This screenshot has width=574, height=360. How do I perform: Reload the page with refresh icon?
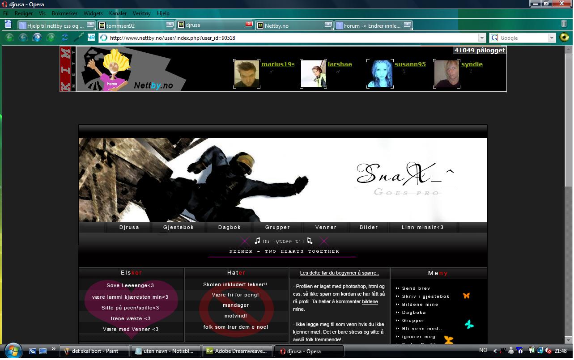pos(64,38)
